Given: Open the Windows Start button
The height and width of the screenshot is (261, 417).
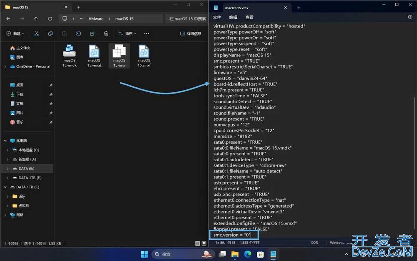Looking at the screenshot, I should tap(144, 254).
